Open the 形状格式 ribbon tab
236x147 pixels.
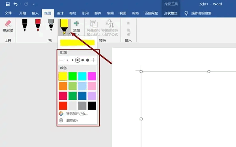(171, 13)
